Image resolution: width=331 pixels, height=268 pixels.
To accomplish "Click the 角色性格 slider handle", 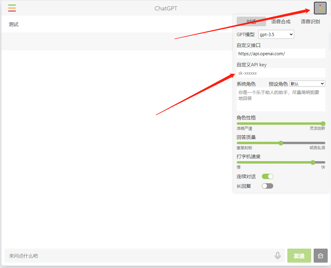I will (323, 124).
